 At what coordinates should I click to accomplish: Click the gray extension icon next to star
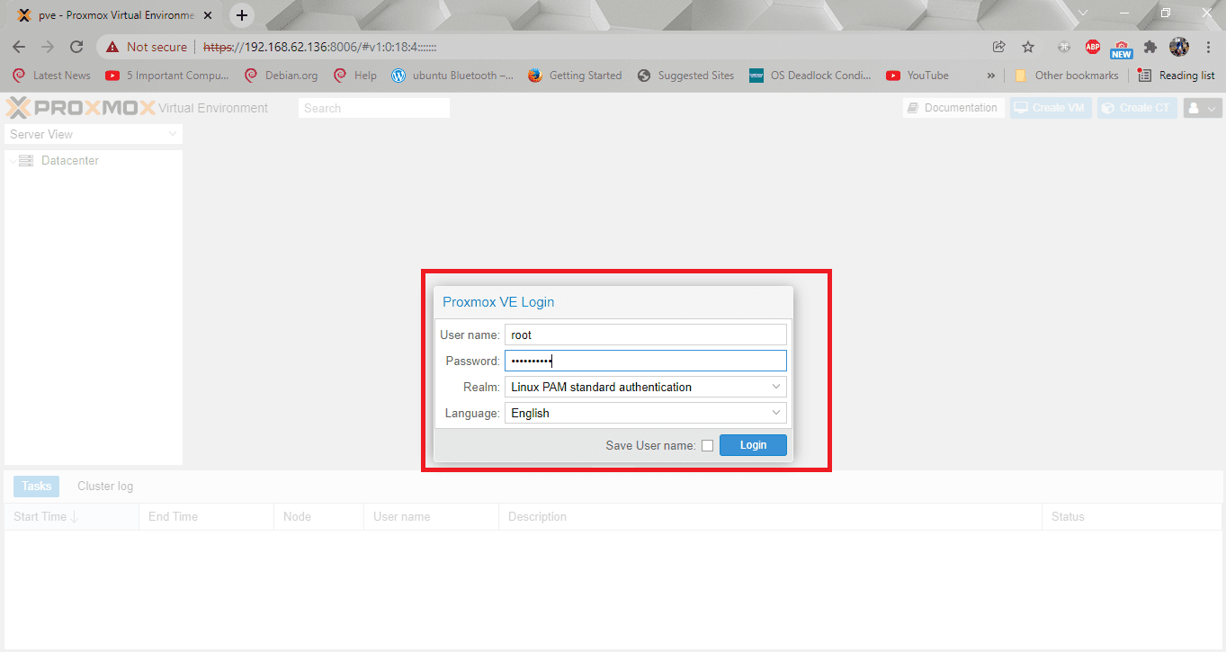pos(1064,47)
